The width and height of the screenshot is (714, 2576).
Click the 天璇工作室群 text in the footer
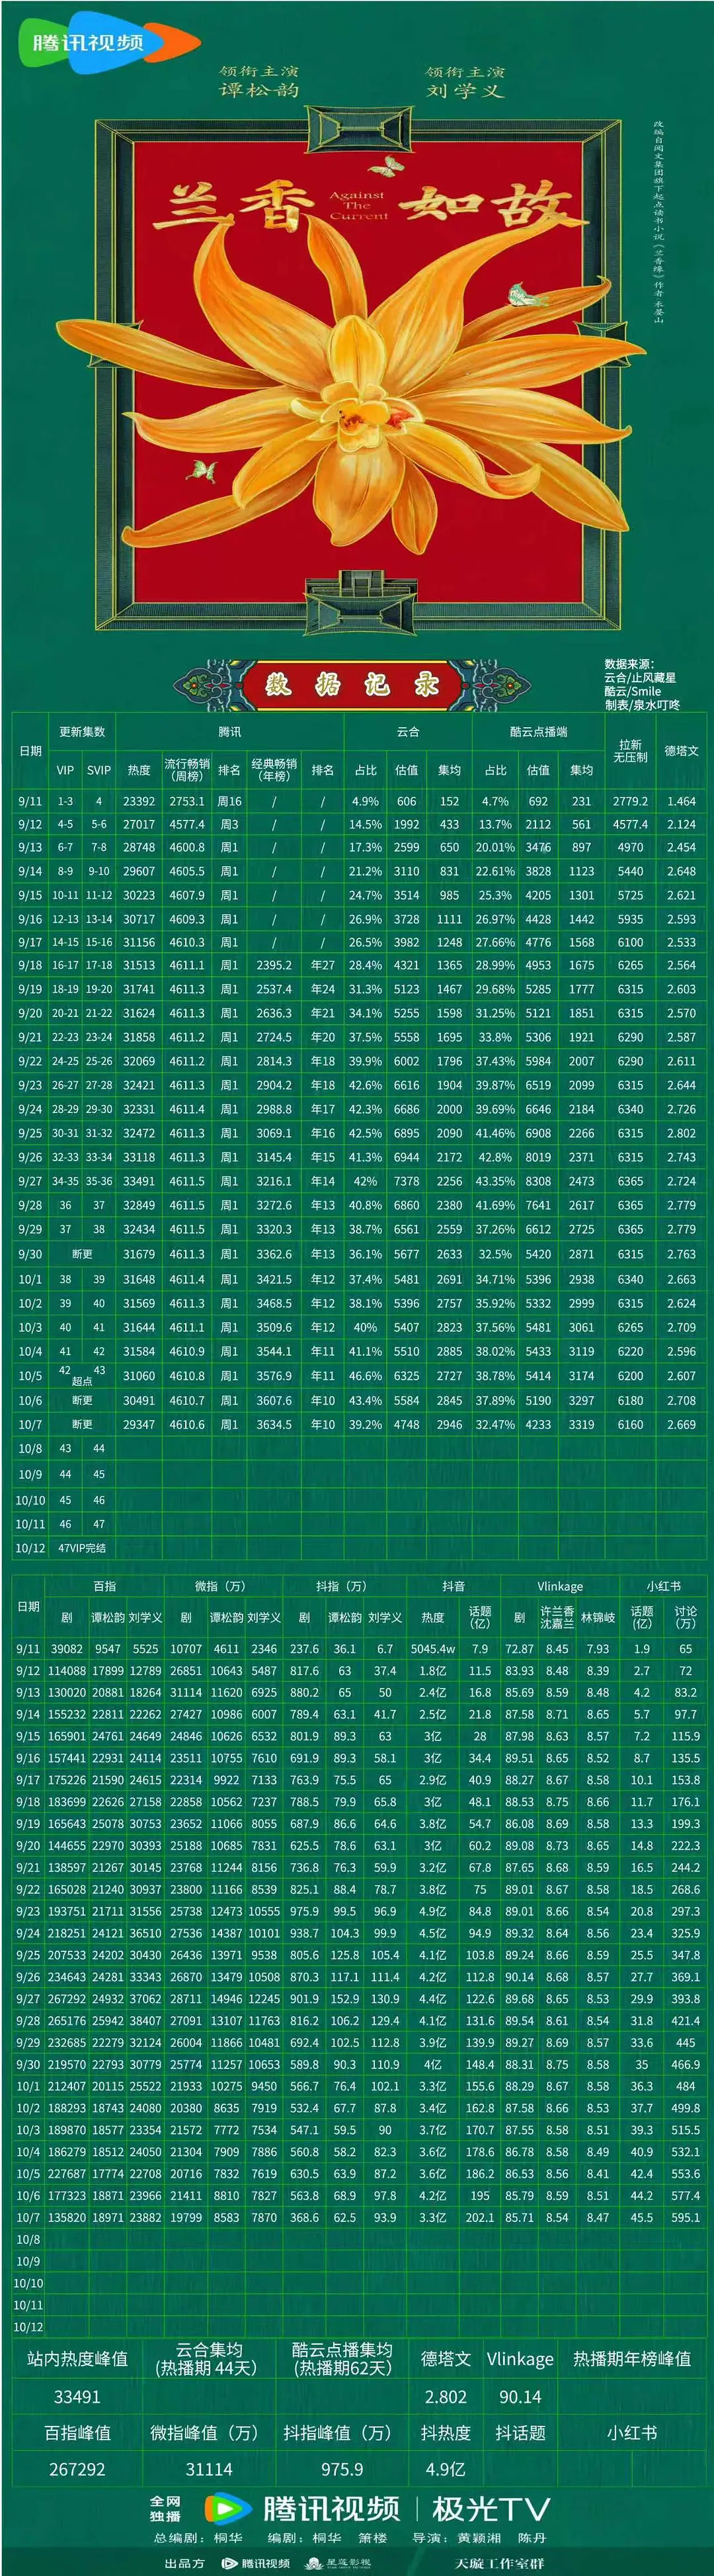500,2563
